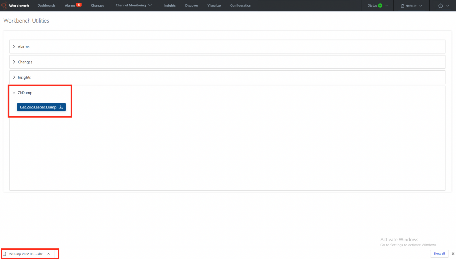Open the default user dropdown chevron
The image size is (456, 259).
click(421, 6)
